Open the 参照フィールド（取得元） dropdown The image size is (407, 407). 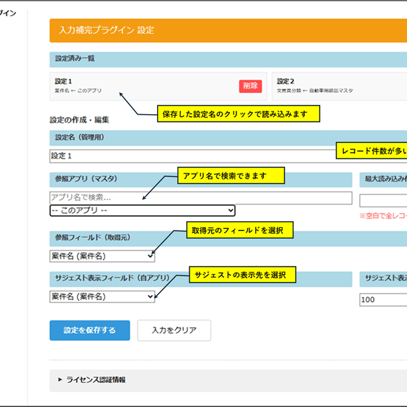click(102, 256)
